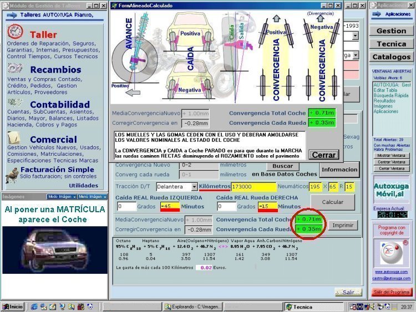This screenshot has width=416, height=312.
Task: Click the Autoxuga Móvil,sl company label
Action: [392, 190]
